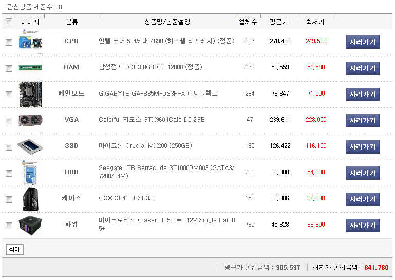Open 삼성전자 DDR3 8G PC3-12800 product name
Viewport: 395px width, 280px height.
click(151, 67)
